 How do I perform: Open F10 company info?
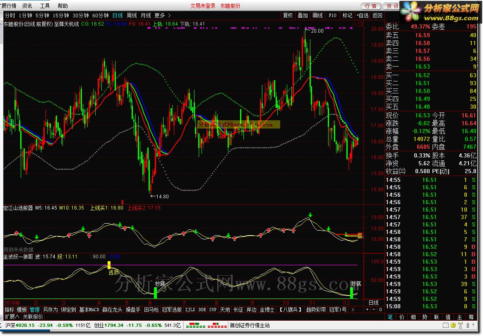pos(332,15)
